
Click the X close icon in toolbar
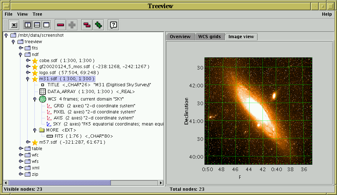14,25
